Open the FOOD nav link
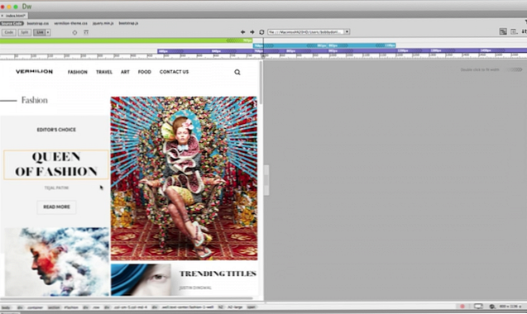Image resolution: width=527 pixels, height=314 pixels. [x=145, y=72]
